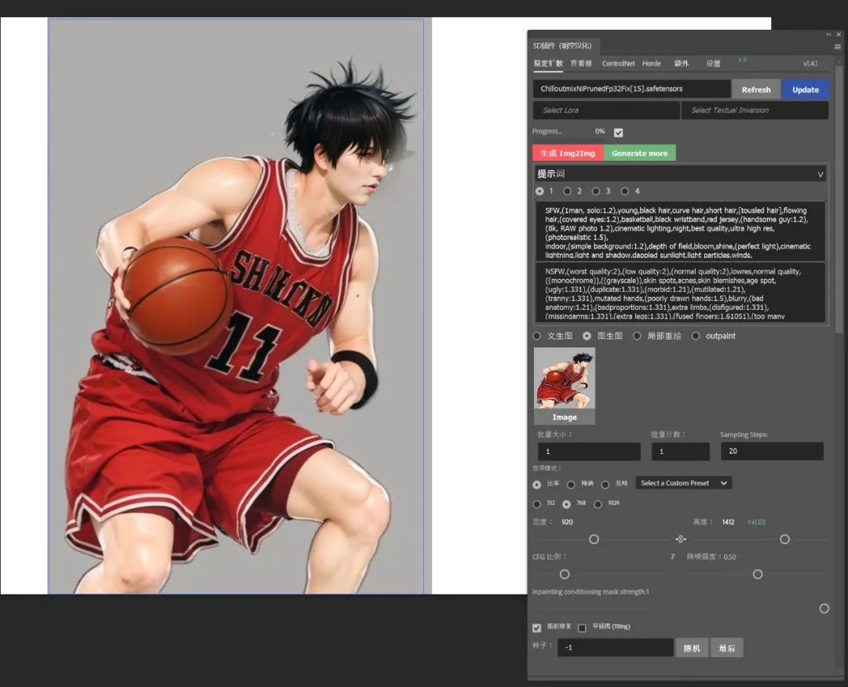Click the blue Update button

(x=806, y=89)
